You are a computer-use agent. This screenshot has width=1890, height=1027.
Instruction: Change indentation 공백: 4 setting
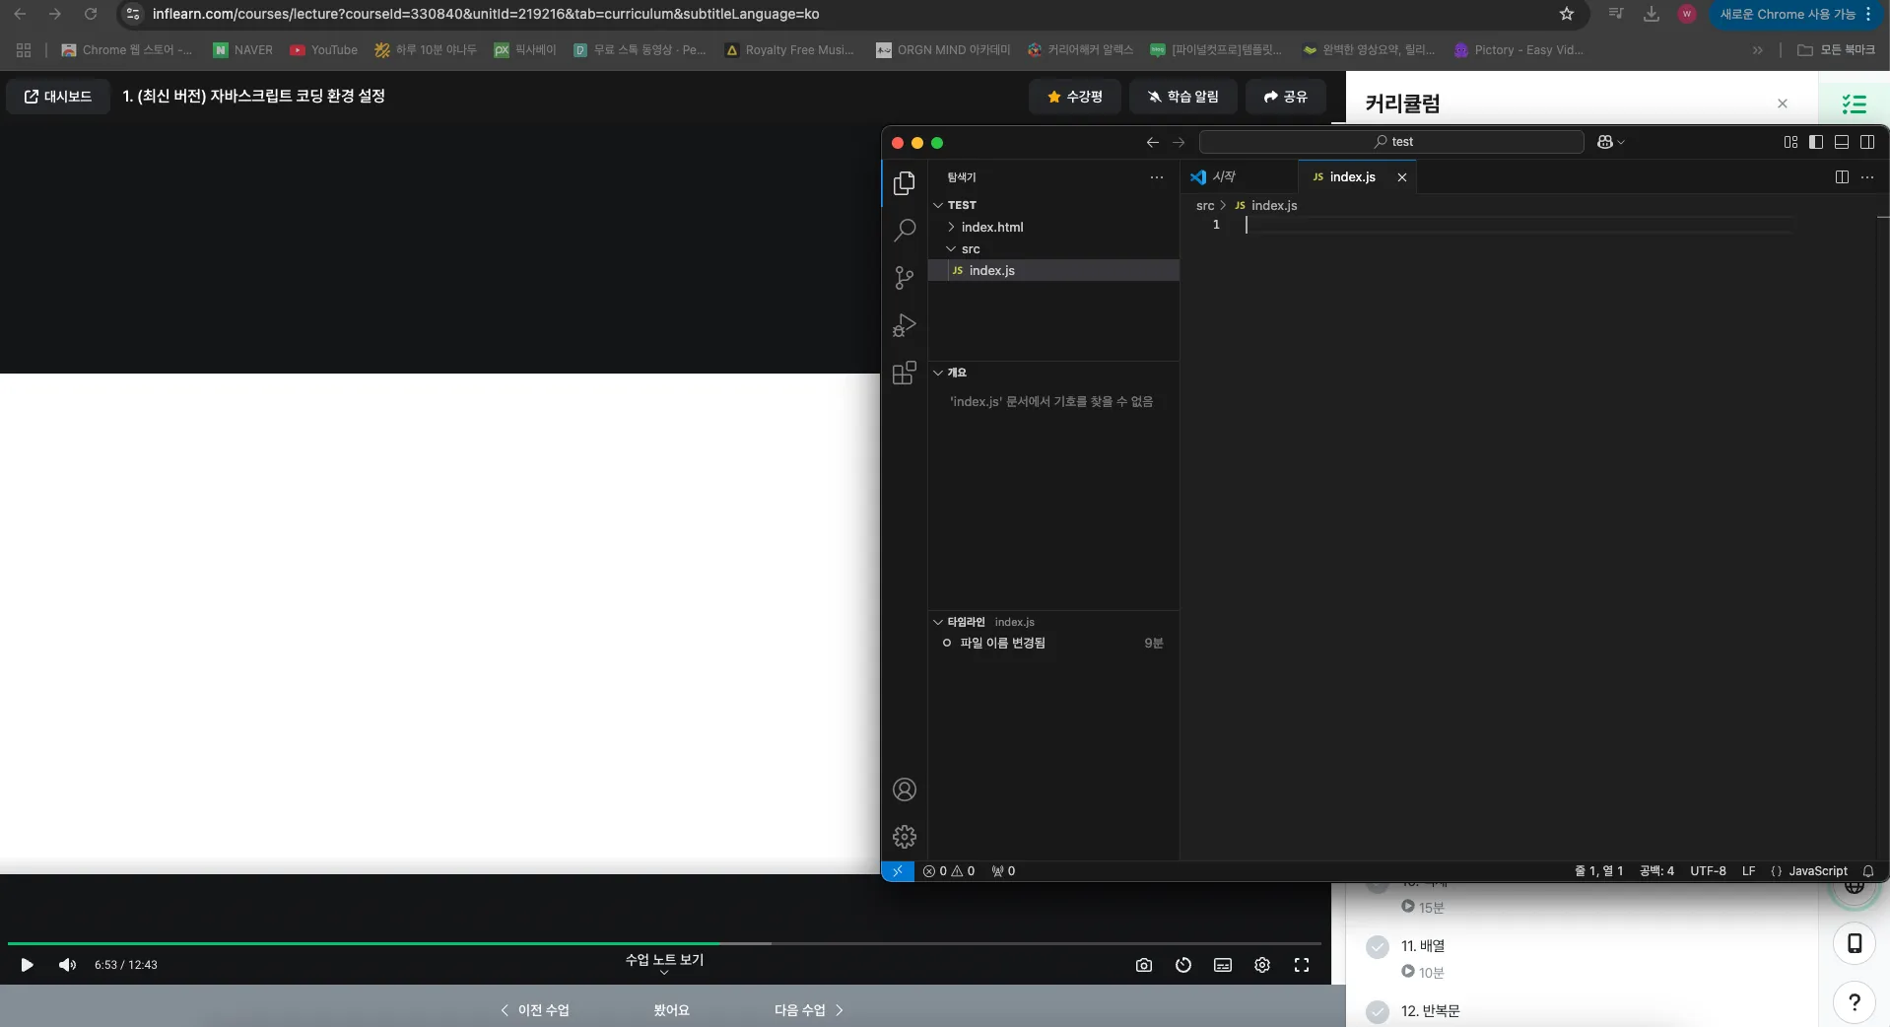(x=1656, y=871)
